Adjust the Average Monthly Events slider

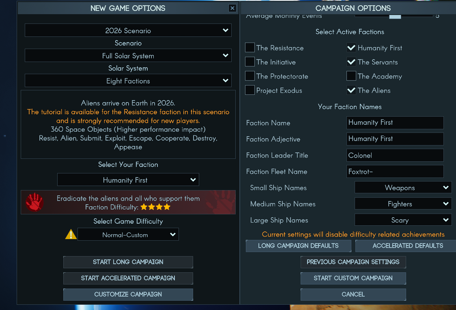(395, 16)
